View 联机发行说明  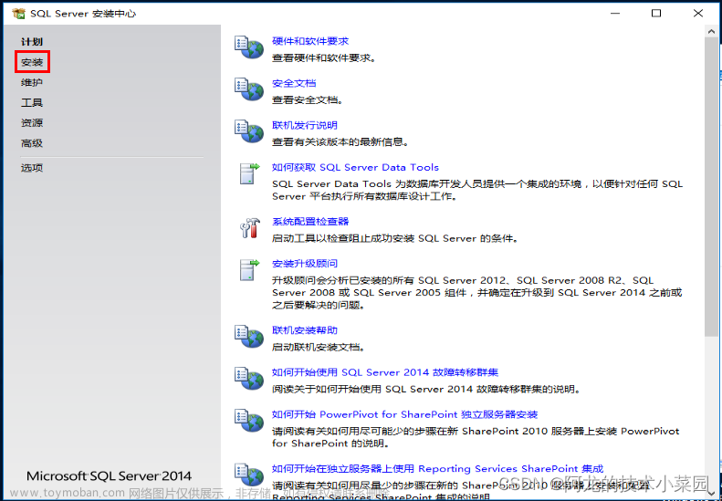coord(305,125)
